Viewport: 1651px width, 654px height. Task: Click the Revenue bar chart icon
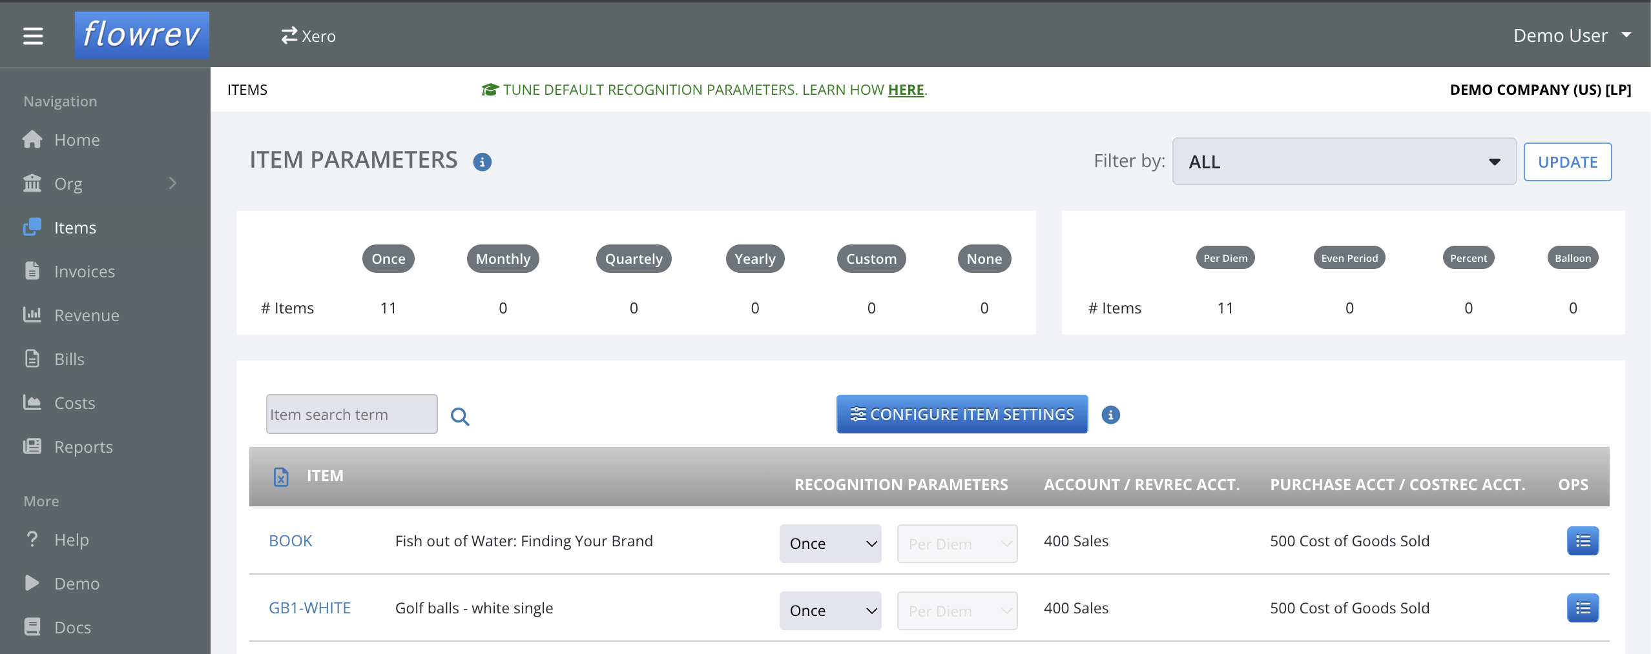coord(32,315)
